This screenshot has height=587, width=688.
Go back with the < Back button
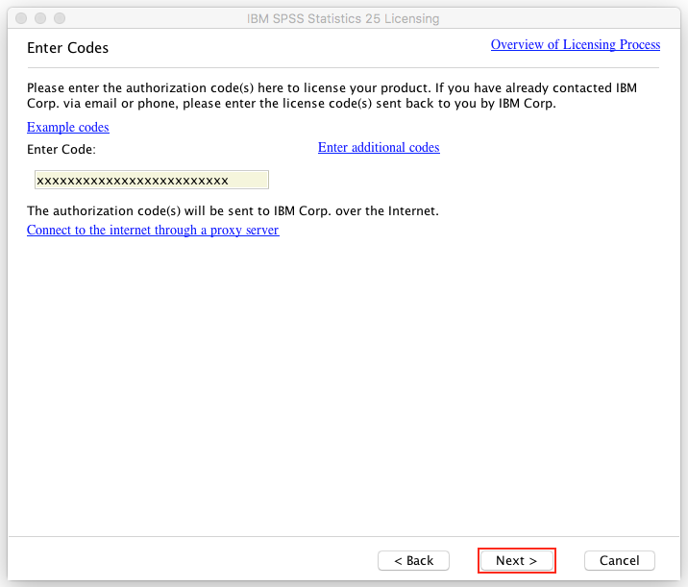pos(413,560)
